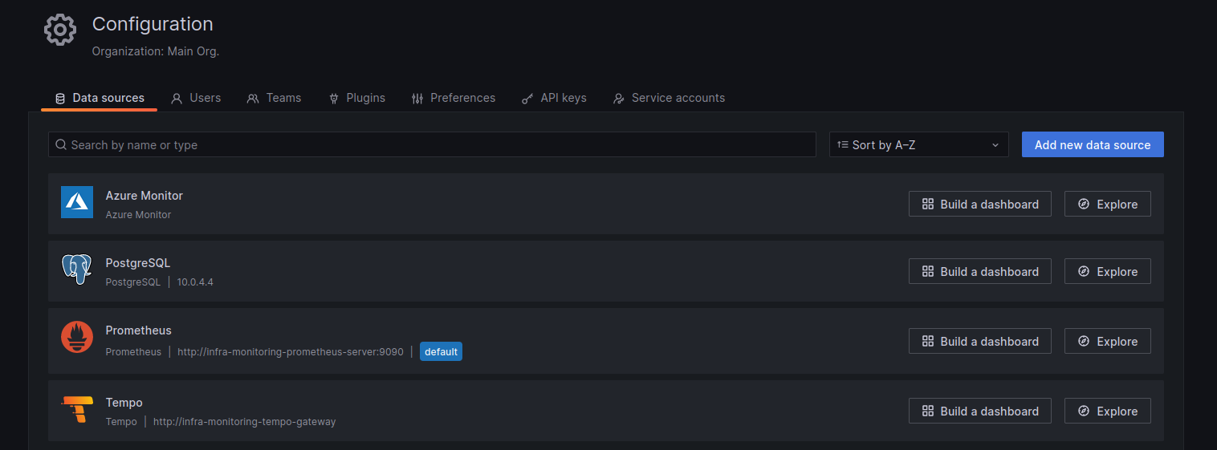1217x450 pixels.
Task: Open the Service accounts tab
Action: click(x=669, y=98)
